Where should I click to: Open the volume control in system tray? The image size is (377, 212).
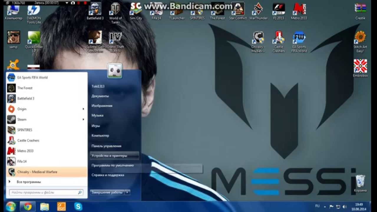(344, 207)
